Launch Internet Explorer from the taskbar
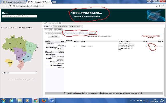 (x=11, y=100)
